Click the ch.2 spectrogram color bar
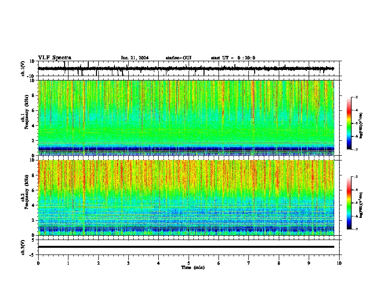 pos(349,203)
